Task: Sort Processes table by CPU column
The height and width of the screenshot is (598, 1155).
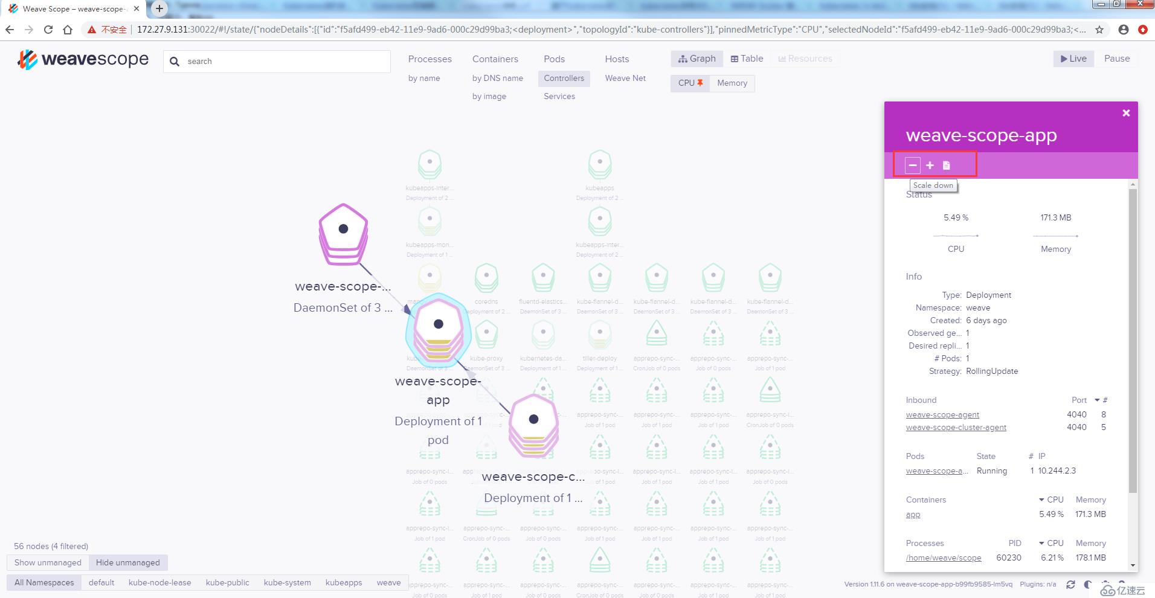Action: (1052, 543)
